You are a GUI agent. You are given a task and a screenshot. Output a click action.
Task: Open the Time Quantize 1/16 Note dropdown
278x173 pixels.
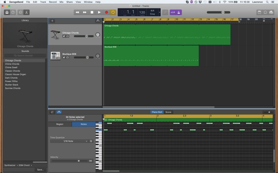tap(69, 141)
